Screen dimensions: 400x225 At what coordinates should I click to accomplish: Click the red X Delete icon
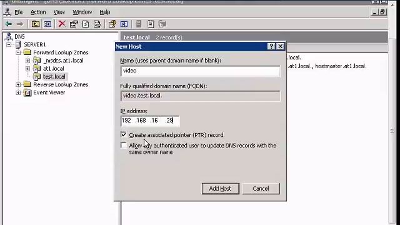click(x=62, y=24)
